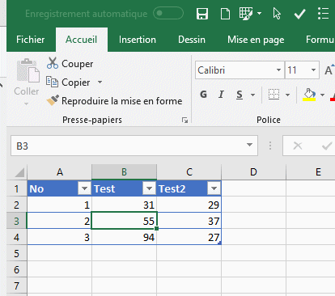Apply yellow fill color bucket
The image size is (335, 296).
[309, 95]
